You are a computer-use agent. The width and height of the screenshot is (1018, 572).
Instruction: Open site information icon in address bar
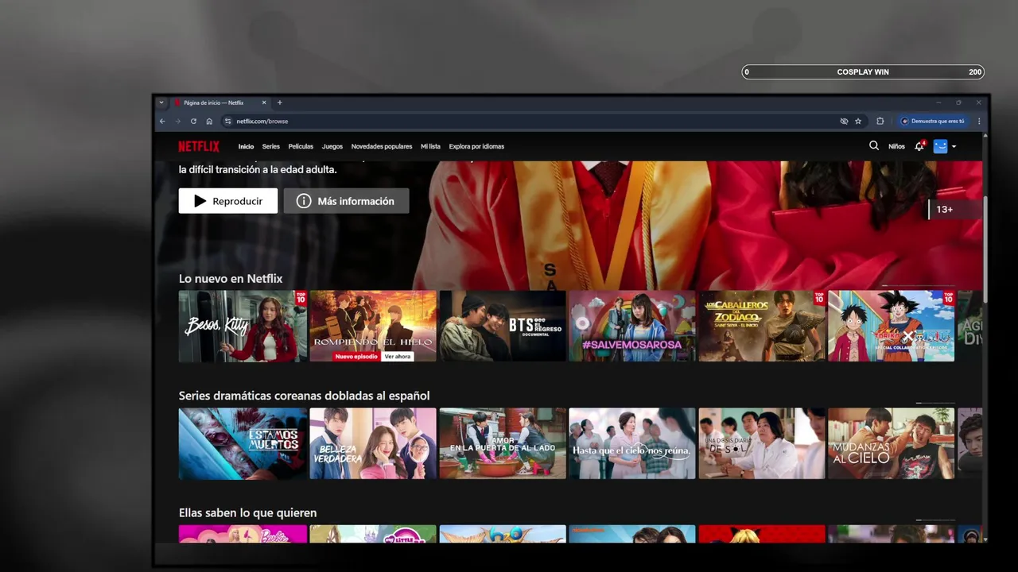pos(227,122)
